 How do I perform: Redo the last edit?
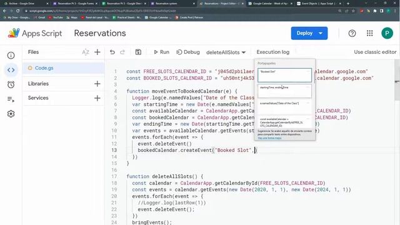click(x=122, y=52)
